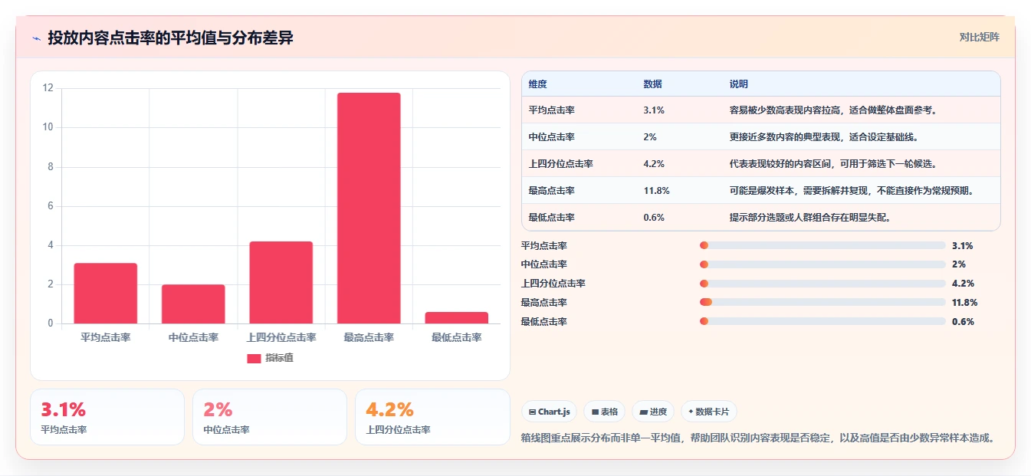Viewport: 1031px width, 476px height.
Task: Click the 11.8% table cell
Action: tap(657, 191)
